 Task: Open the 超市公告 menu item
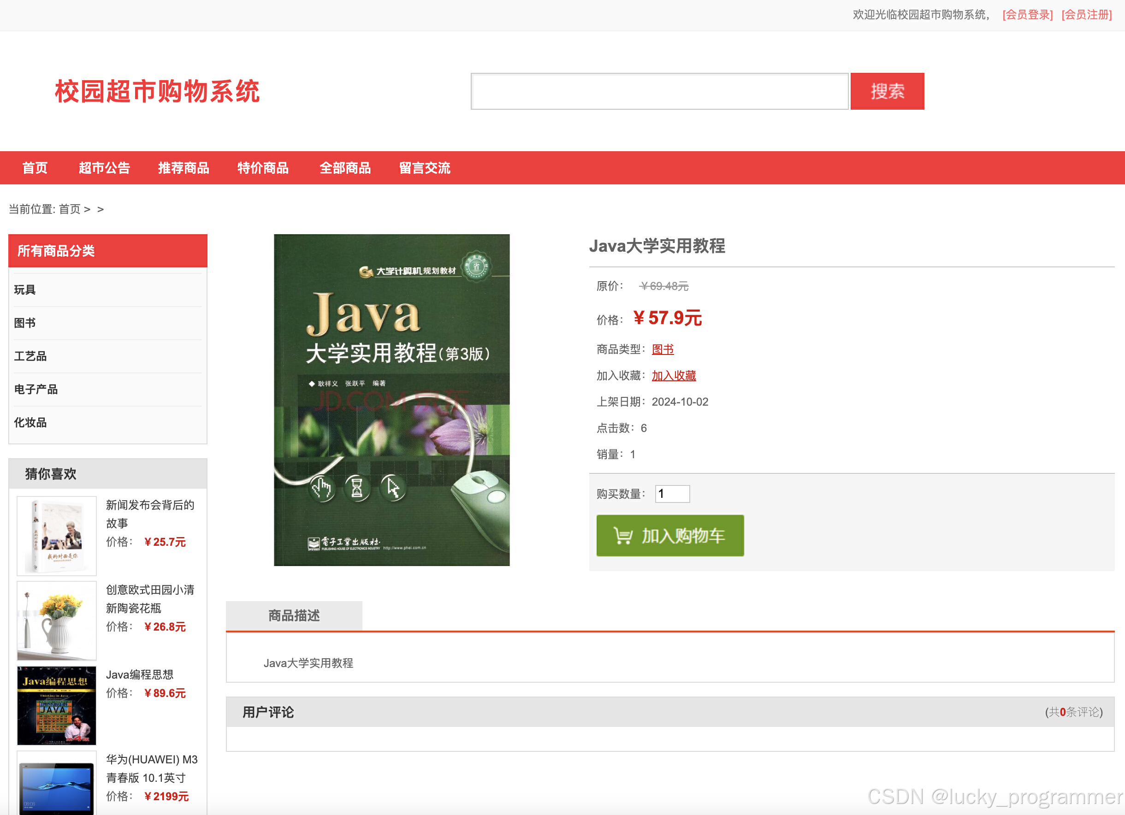(x=104, y=168)
